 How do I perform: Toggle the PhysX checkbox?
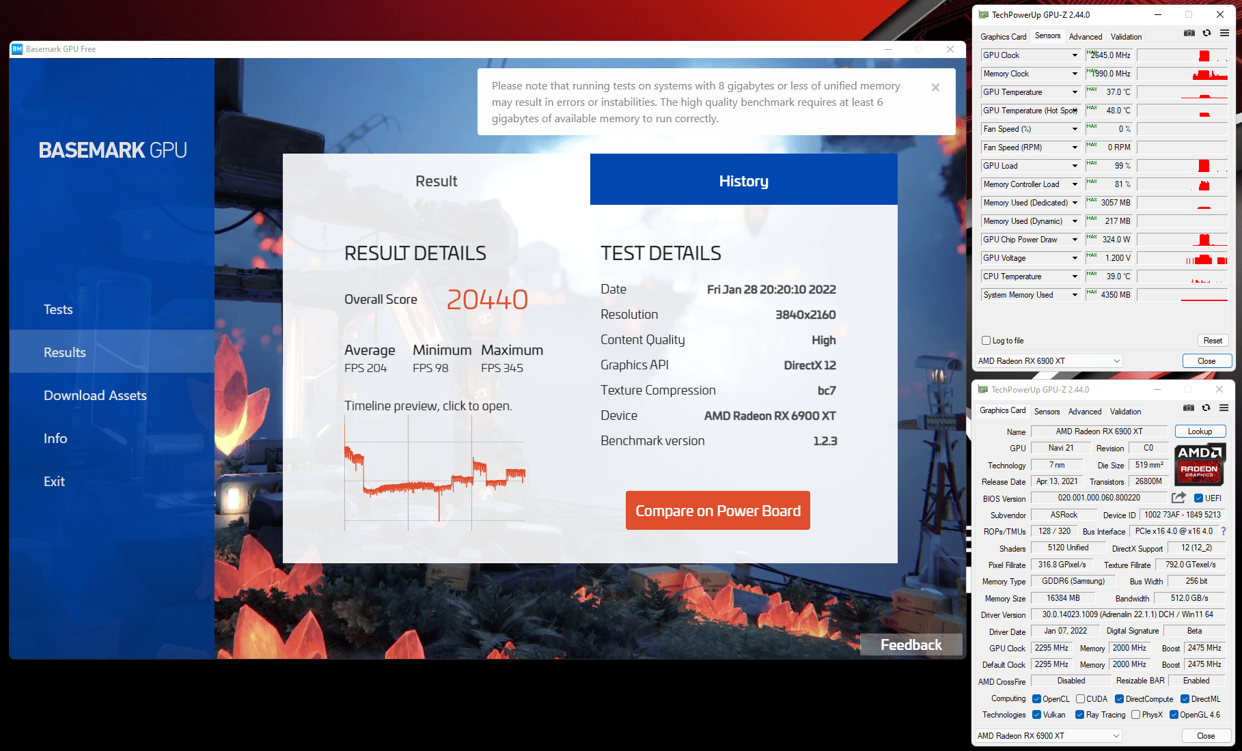click(1135, 715)
